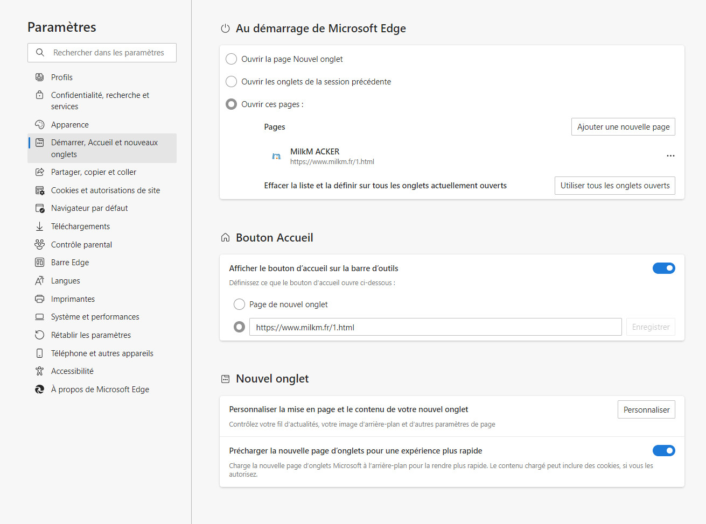
Task: Click the MilkM ACKER site favicon
Action: pos(276,156)
